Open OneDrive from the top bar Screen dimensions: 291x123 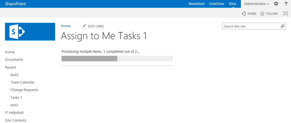216,4
